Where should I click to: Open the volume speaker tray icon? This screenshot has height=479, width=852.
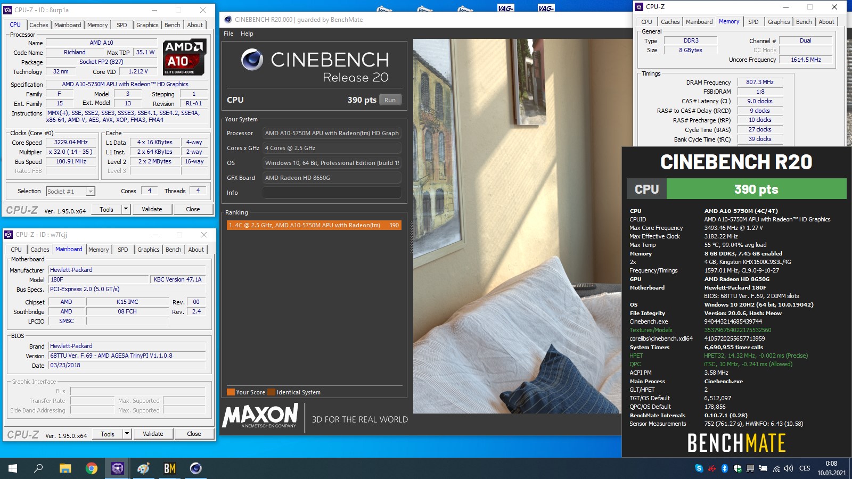tap(789, 468)
